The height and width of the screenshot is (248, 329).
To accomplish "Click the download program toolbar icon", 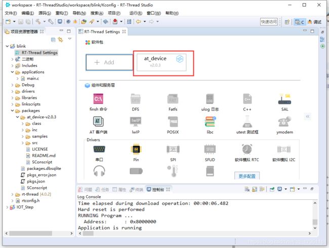I will (x=115, y=21).
